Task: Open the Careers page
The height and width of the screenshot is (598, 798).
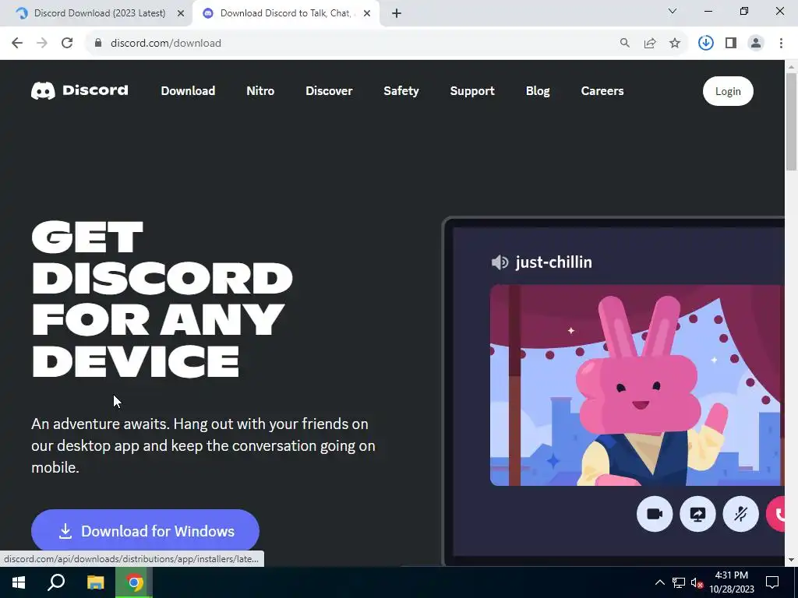Action: click(x=602, y=91)
